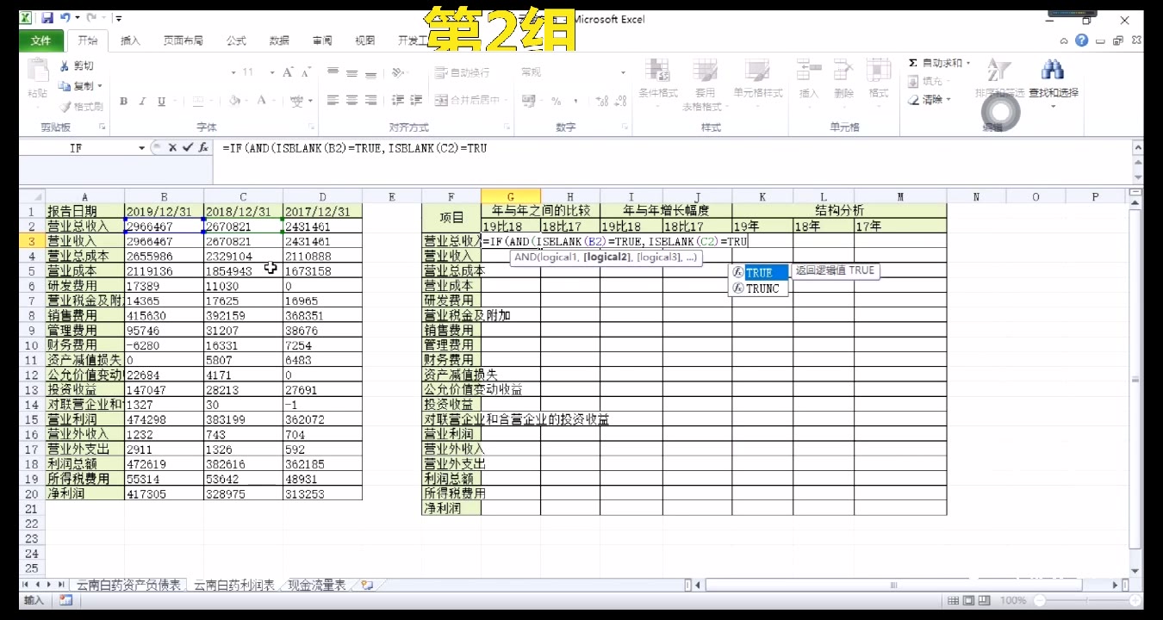Viewport: 1163px width, 620px height.
Task: Open Cell Styles (单元格样式)
Action: (757, 81)
